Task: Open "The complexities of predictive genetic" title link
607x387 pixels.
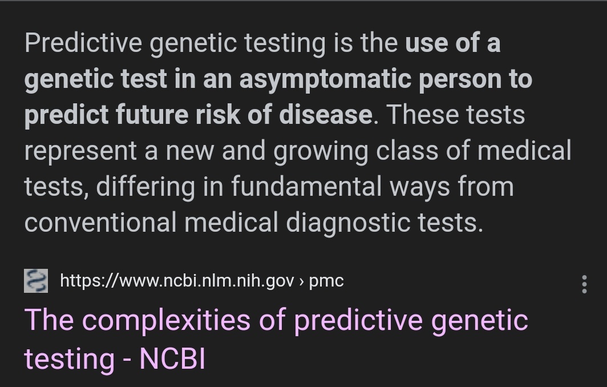Action: 276,321
